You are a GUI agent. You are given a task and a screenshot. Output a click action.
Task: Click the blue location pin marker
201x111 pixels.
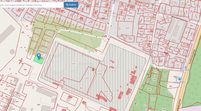(39, 56)
